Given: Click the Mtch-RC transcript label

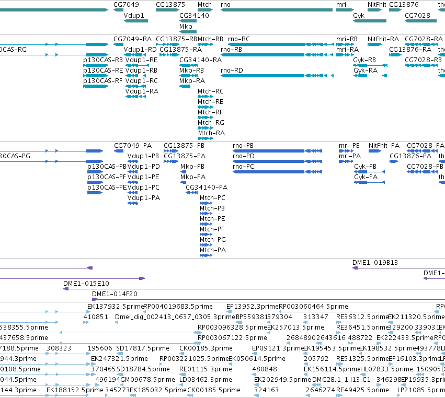Looking at the screenshot, I should click(211, 91).
